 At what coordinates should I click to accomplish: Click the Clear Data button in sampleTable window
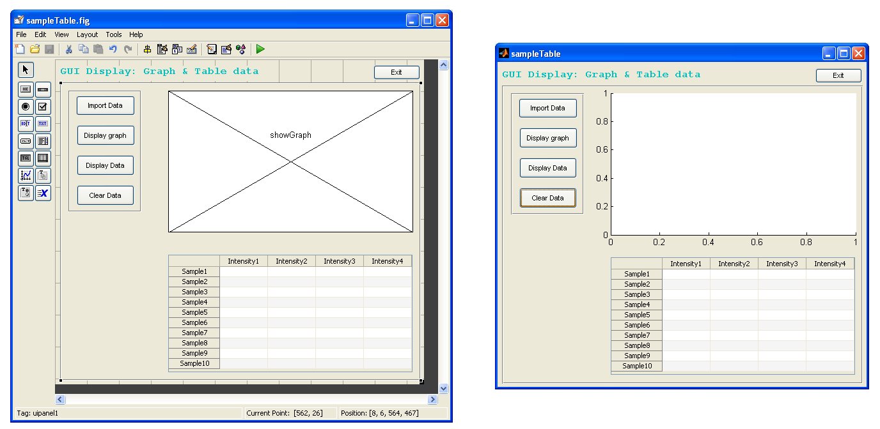coord(547,198)
